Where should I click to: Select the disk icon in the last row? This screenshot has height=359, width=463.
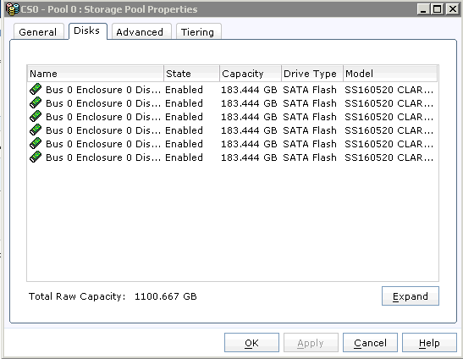point(36,157)
